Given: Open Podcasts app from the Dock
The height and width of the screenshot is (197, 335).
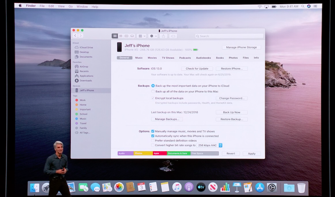Looking at the screenshot, I should [x=188, y=187].
